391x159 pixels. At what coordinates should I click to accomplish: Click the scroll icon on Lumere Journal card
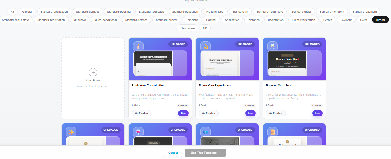pos(272,132)
